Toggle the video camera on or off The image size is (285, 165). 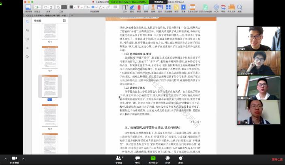15,159
